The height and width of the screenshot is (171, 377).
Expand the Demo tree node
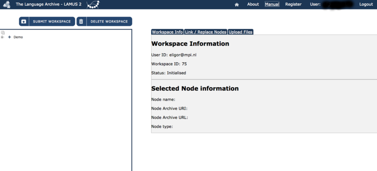(2, 37)
